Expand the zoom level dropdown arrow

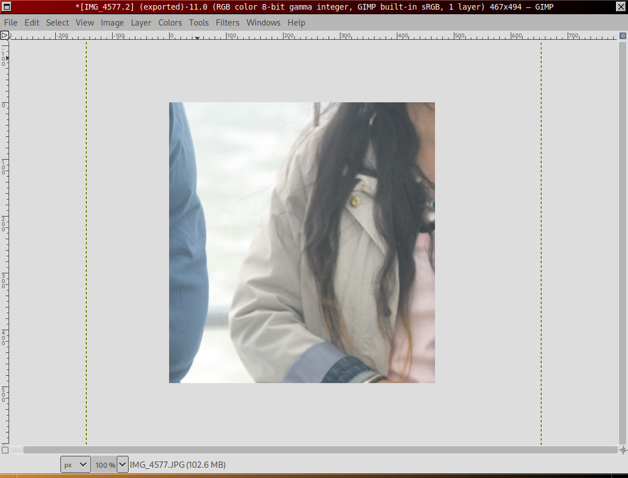(x=122, y=464)
